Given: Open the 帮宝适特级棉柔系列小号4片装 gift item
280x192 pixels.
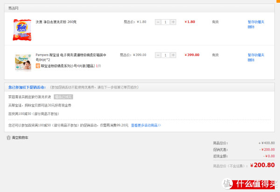Looking at the screenshot, I should pos(68,66).
